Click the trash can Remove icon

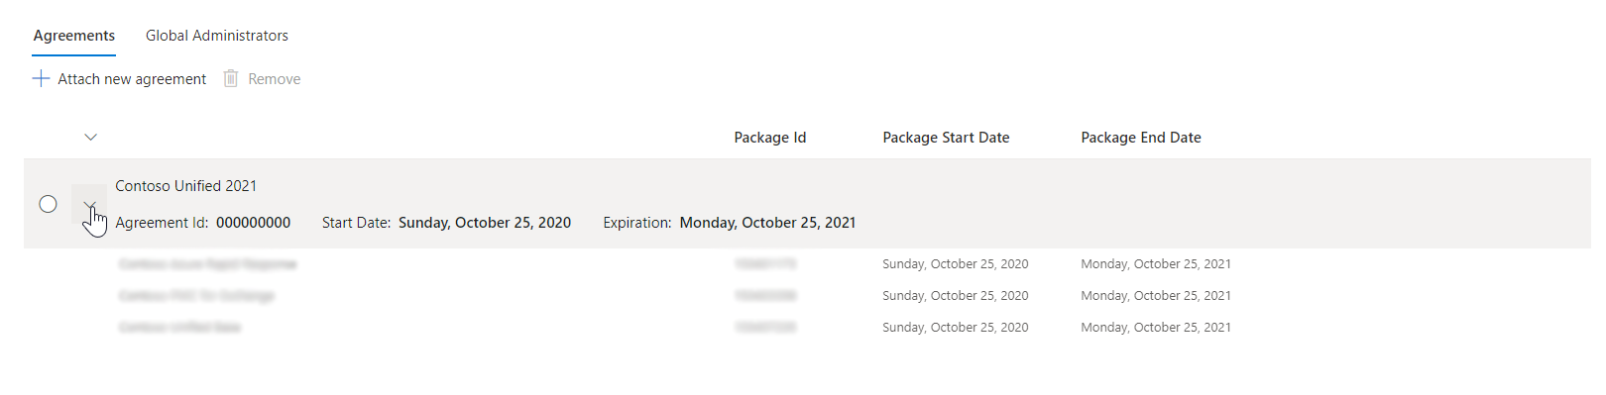tap(231, 79)
